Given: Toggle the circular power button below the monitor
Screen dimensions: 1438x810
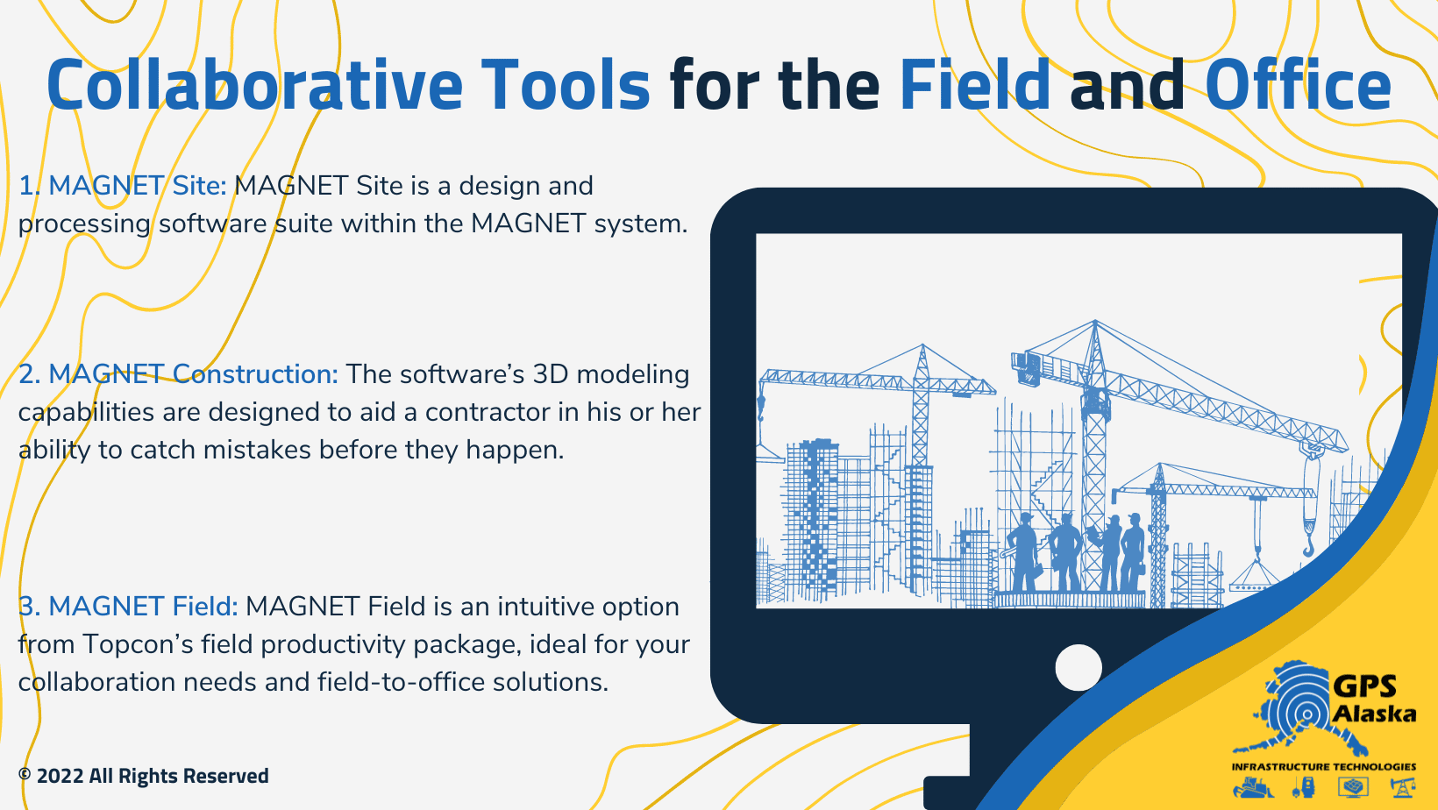Looking at the screenshot, I should [1080, 666].
